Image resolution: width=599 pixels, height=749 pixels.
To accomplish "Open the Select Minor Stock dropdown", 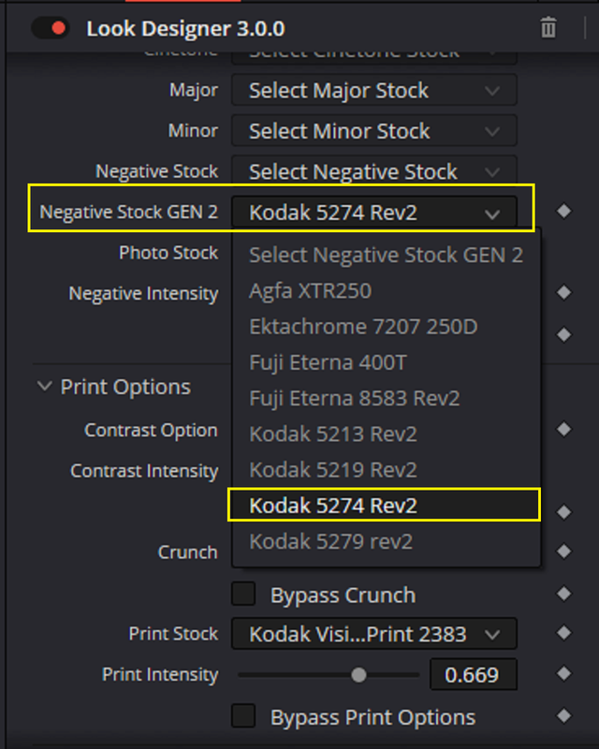I will [374, 130].
